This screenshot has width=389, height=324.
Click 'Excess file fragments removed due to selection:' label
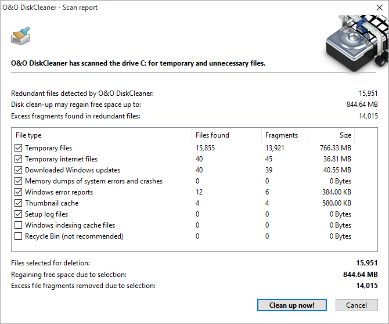[x=83, y=286]
